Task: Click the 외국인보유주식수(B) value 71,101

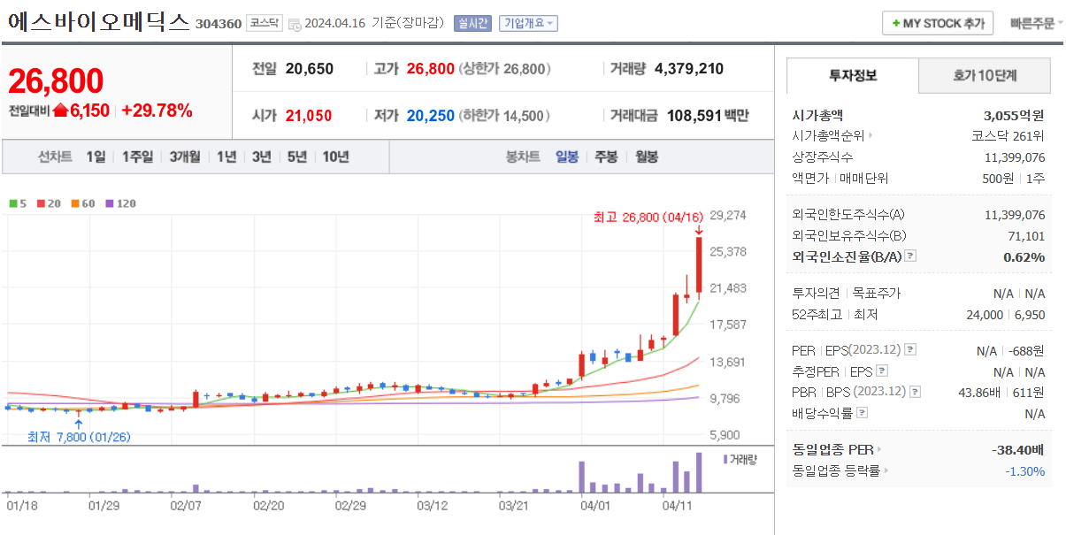Action: click(x=1025, y=236)
